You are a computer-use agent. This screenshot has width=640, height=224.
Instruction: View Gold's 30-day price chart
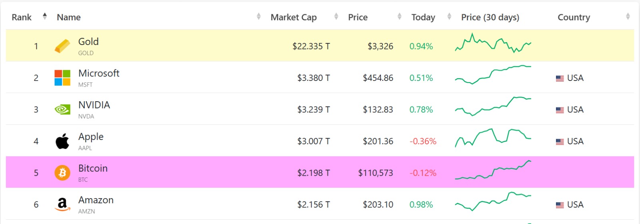click(493, 44)
